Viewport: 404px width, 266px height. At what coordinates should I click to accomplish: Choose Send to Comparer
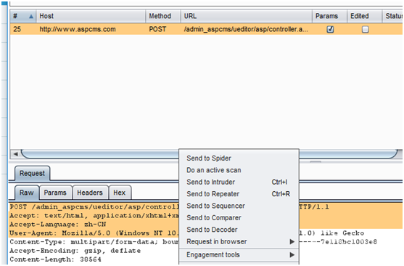[x=239, y=217]
